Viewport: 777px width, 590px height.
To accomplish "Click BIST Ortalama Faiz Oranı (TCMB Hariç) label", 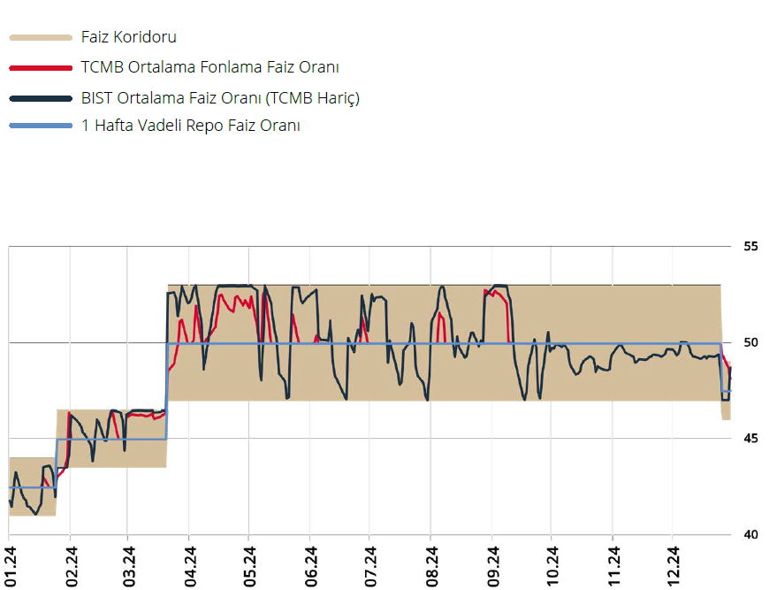I will point(220,97).
